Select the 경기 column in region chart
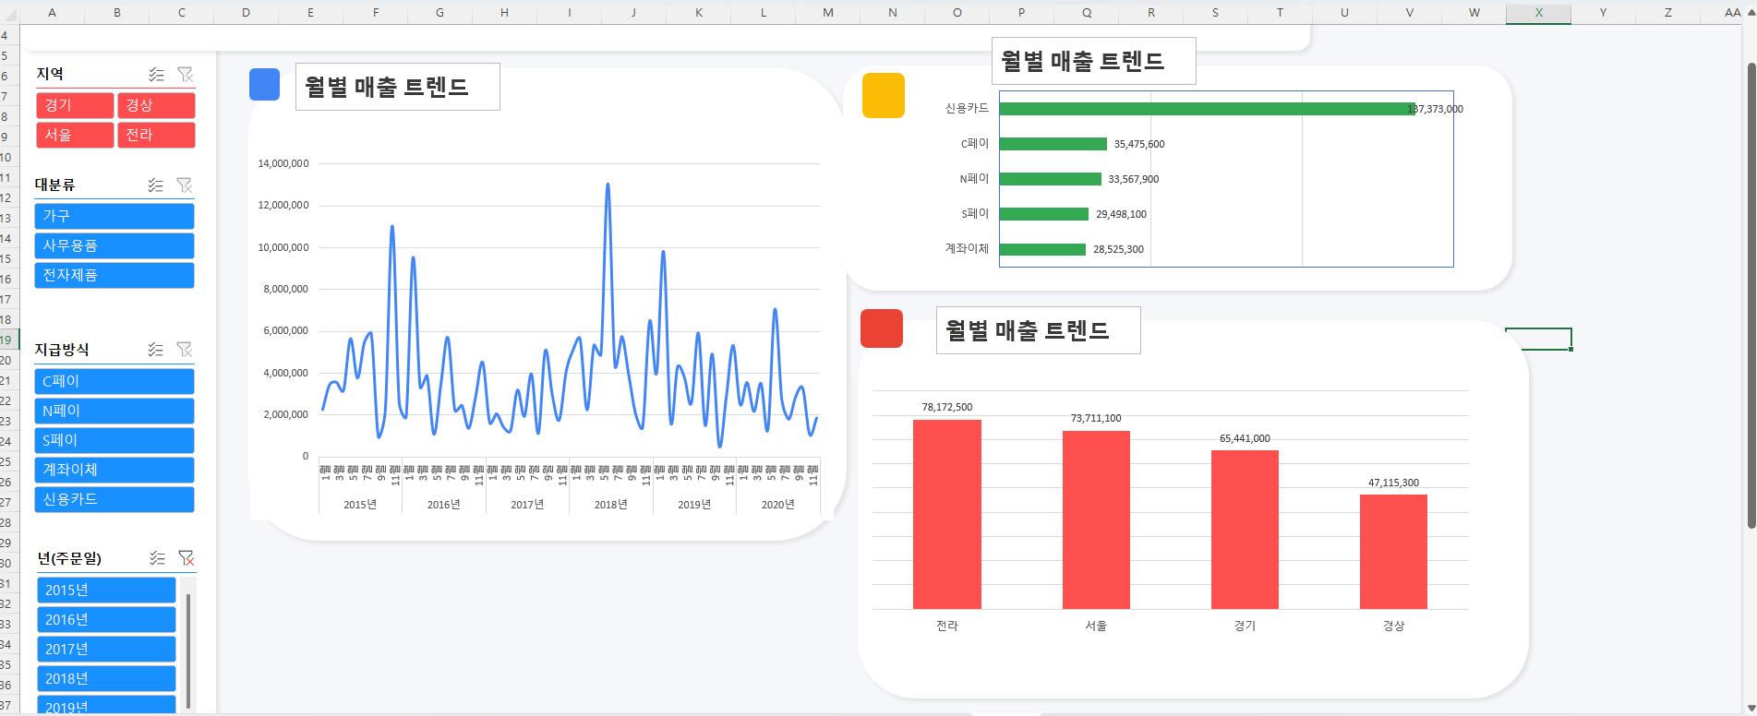The width and height of the screenshot is (1757, 716). tap(1245, 530)
